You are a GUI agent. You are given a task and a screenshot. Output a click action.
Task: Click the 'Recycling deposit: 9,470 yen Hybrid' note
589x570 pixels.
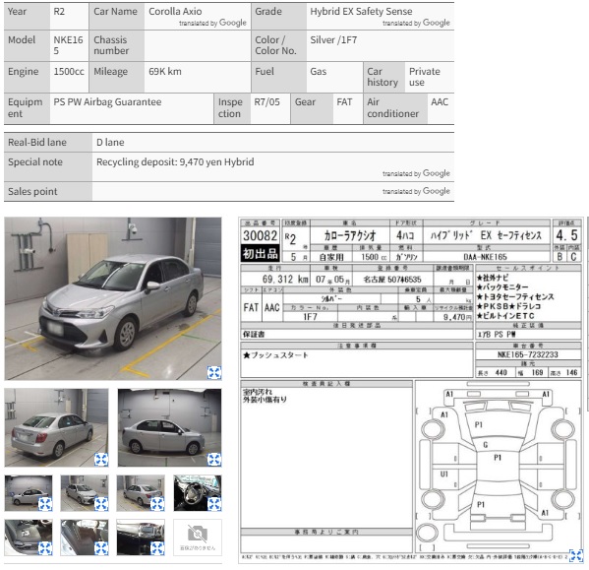pos(175,162)
